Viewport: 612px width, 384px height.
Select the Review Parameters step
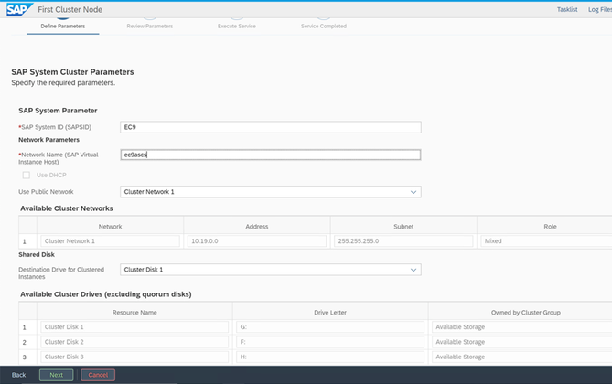149,26
